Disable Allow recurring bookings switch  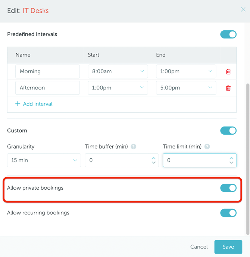(x=228, y=213)
